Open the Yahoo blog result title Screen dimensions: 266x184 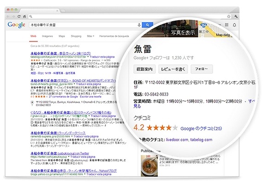tap(74, 171)
